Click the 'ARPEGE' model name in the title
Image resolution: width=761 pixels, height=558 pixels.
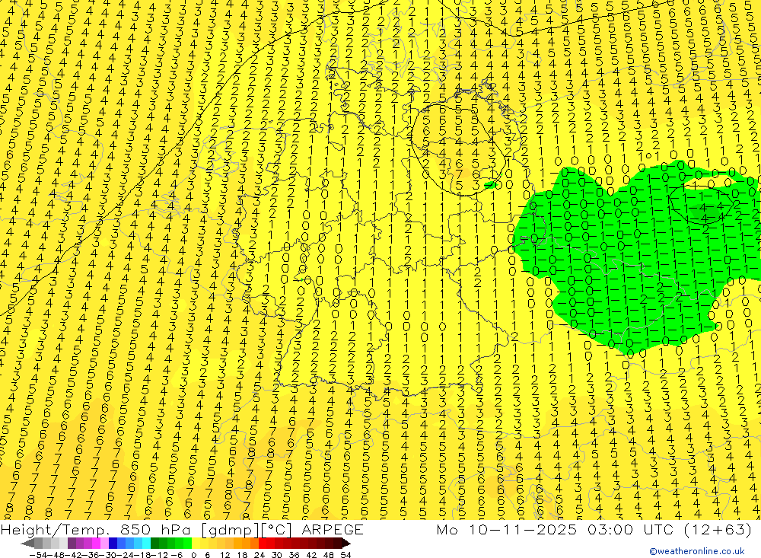point(333,529)
